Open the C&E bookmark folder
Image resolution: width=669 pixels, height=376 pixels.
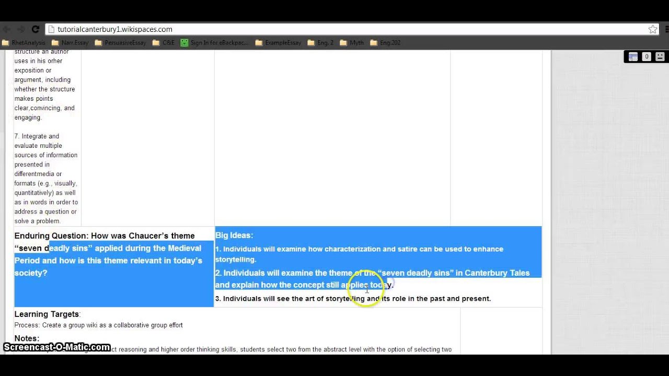pos(164,43)
